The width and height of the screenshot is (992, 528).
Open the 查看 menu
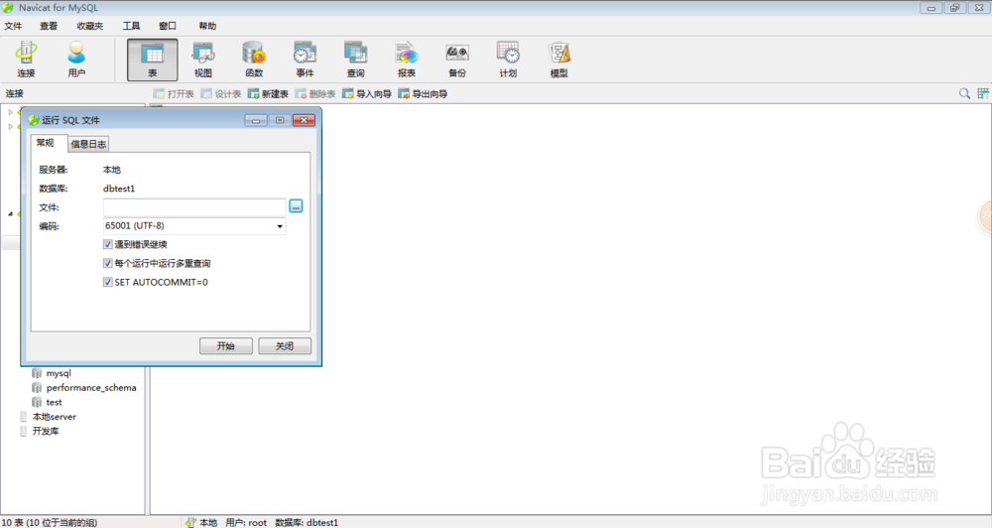coord(48,26)
